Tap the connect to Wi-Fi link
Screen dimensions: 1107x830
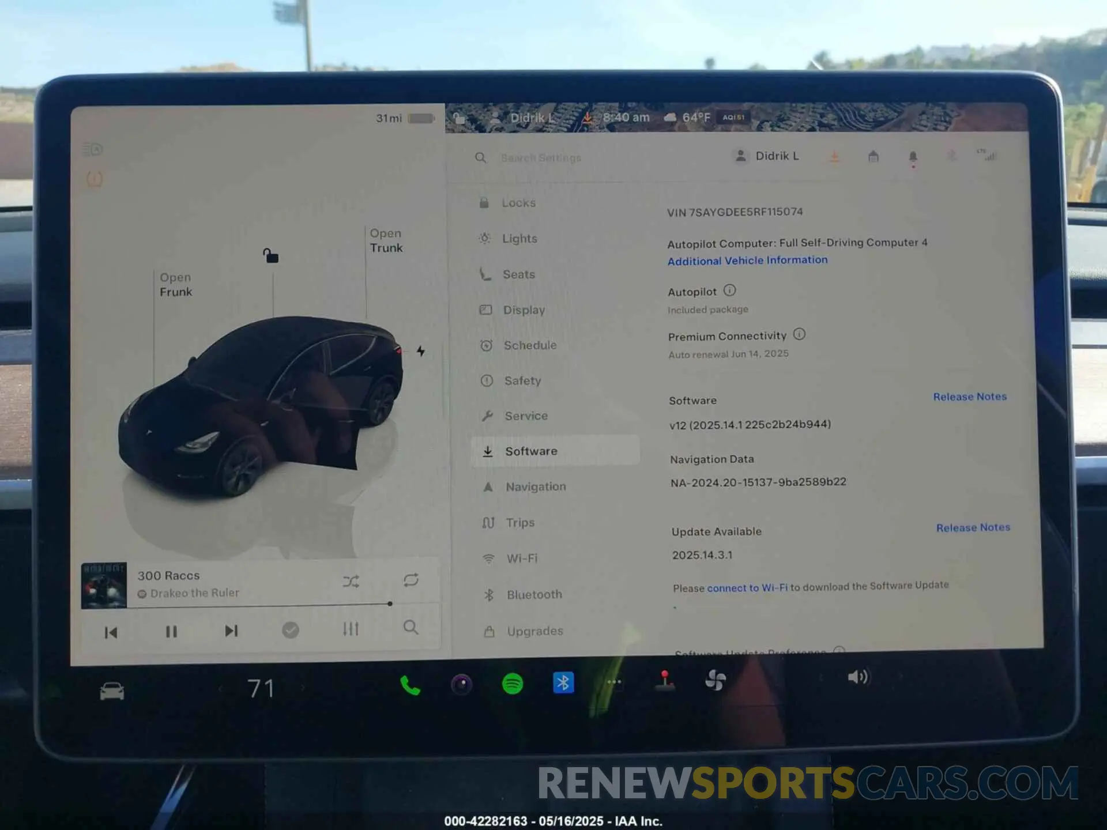point(747,588)
